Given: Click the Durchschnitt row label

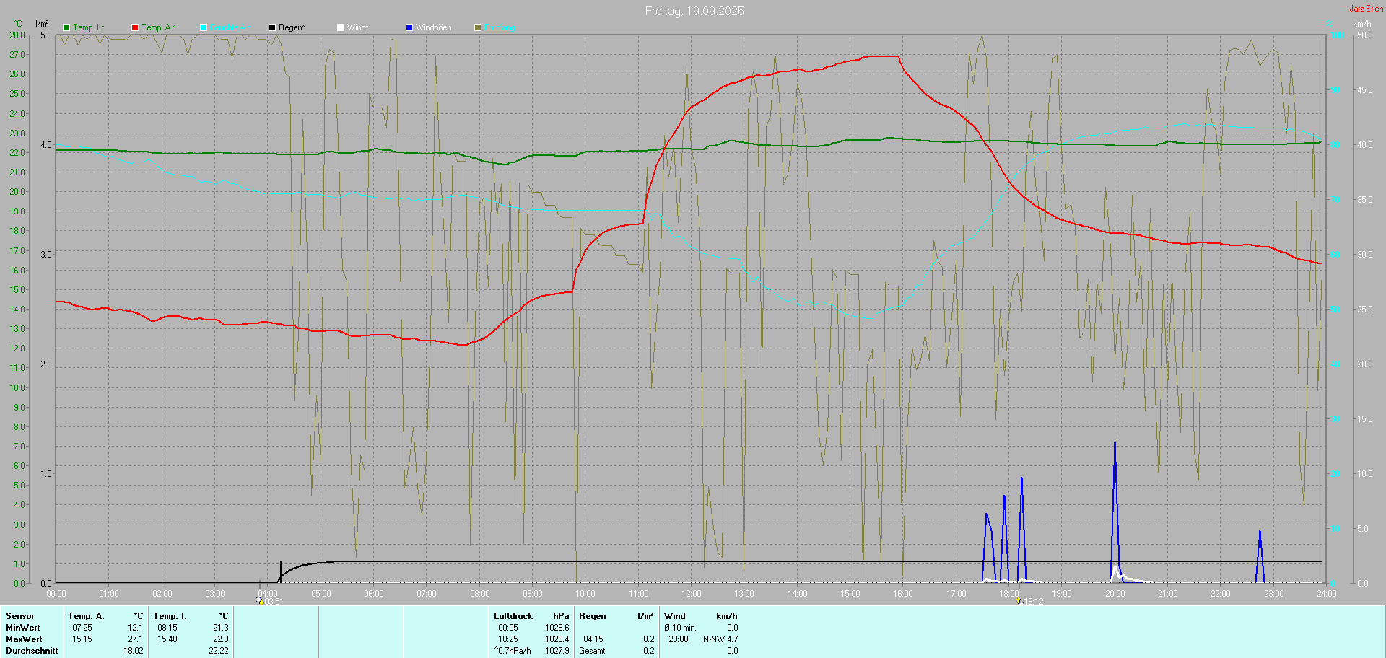Looking at the screenshot, I should coord(32,651).
